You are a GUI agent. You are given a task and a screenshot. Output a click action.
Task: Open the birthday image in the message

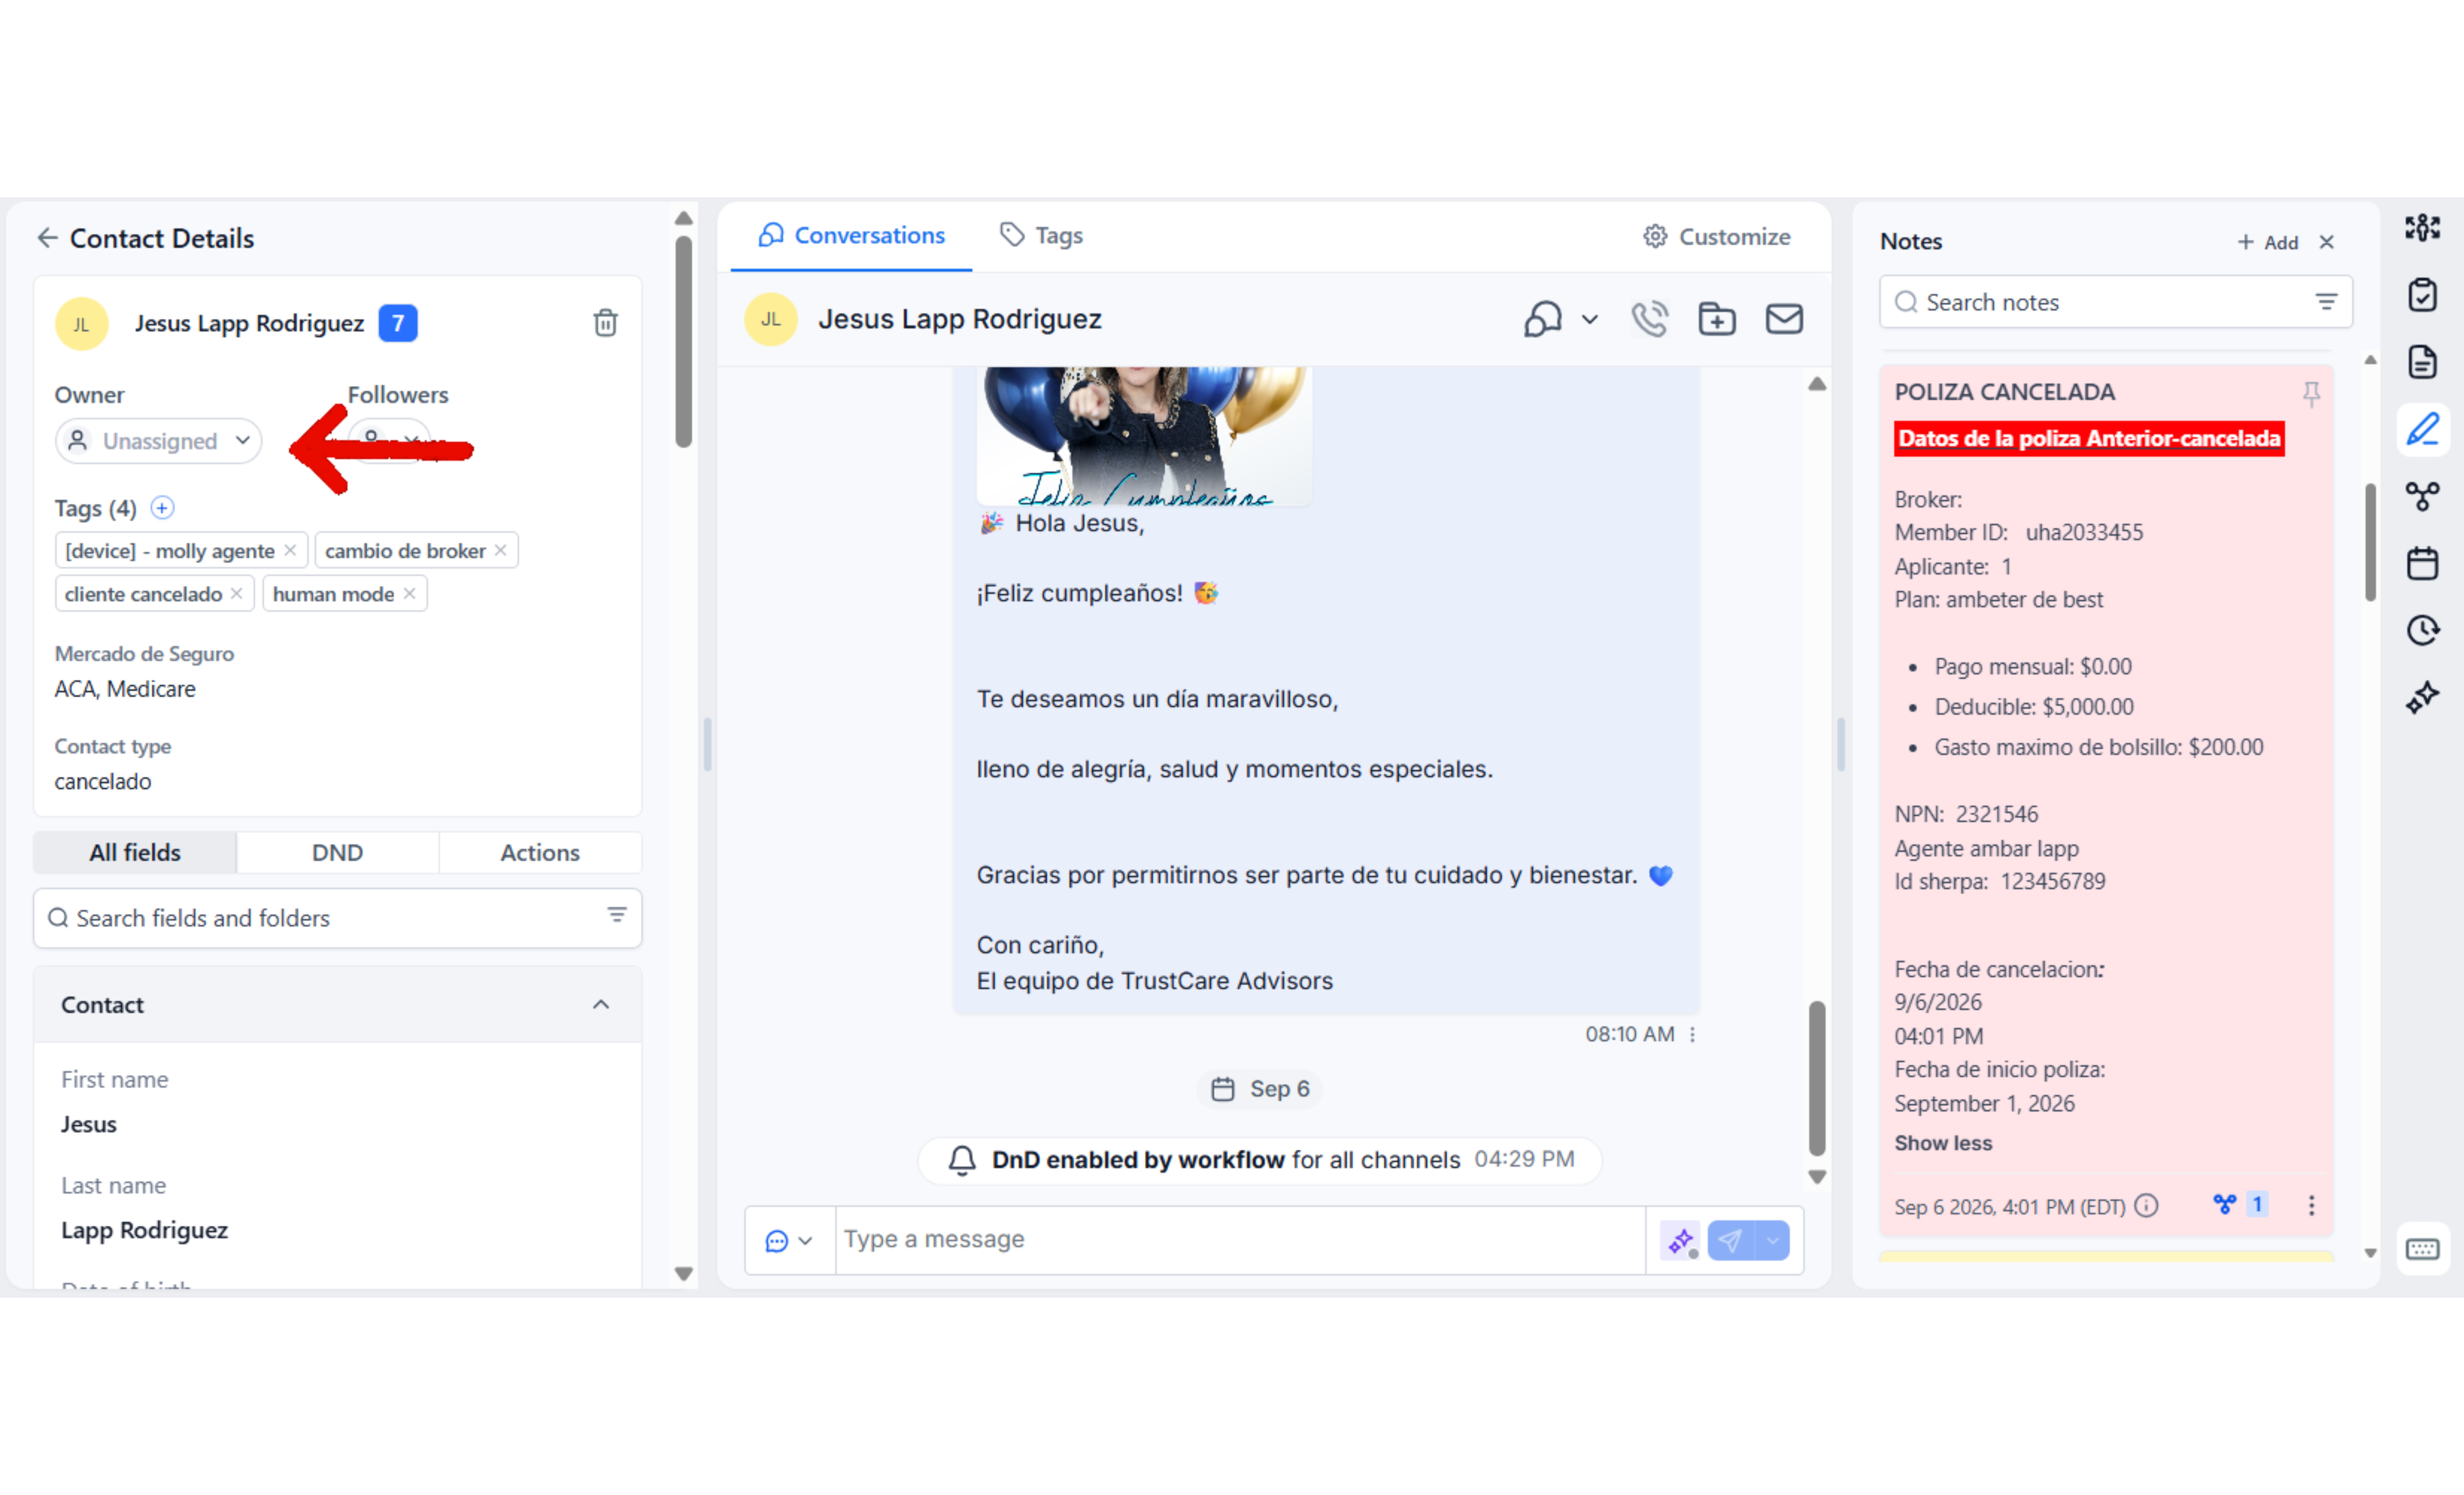pos(1144,436)
